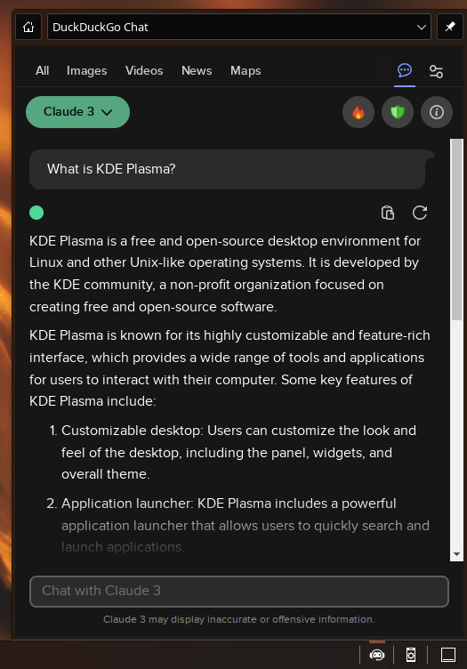The width and height of the screenshot is (467, 669).
Task: Open the Maps tab
Action: point(246,71)
